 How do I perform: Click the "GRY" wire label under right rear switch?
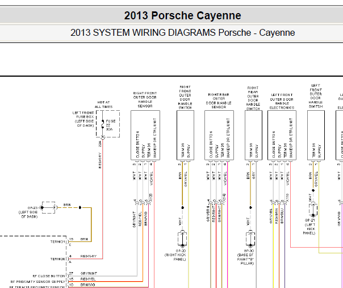(x=254, y=176)
